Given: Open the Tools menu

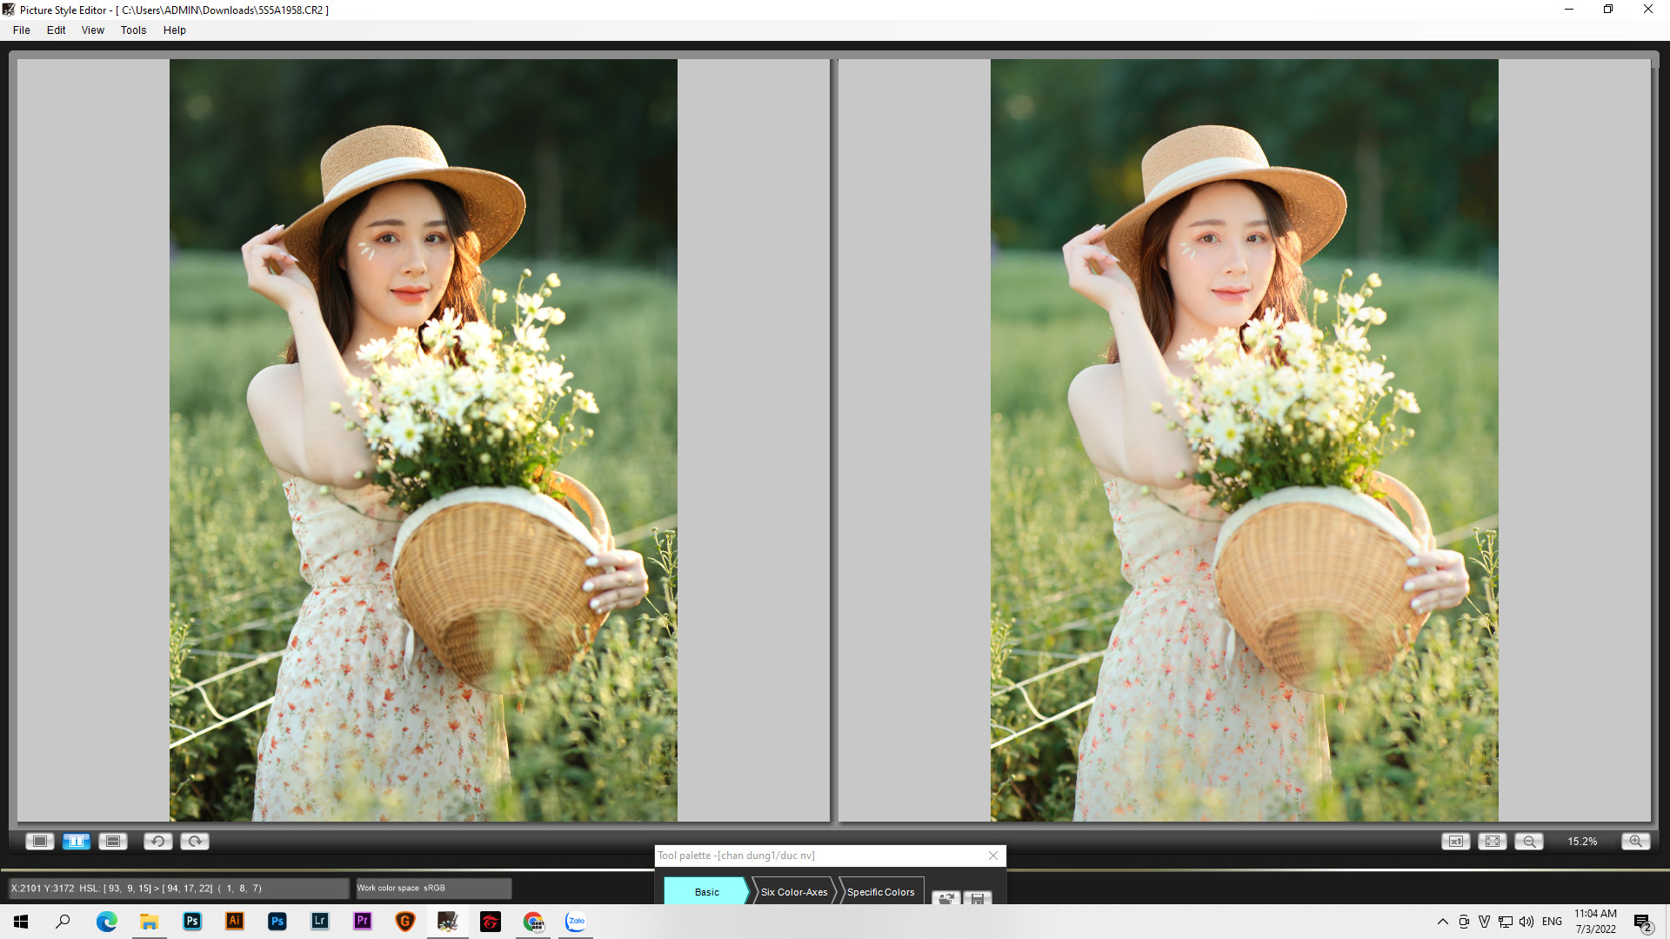Looking at the screenshot, I should pyautogui.click(x=133, y=30).
